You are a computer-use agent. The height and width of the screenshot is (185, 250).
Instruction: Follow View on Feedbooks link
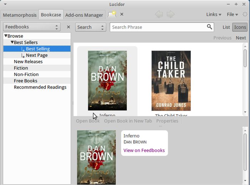point(144,150)
